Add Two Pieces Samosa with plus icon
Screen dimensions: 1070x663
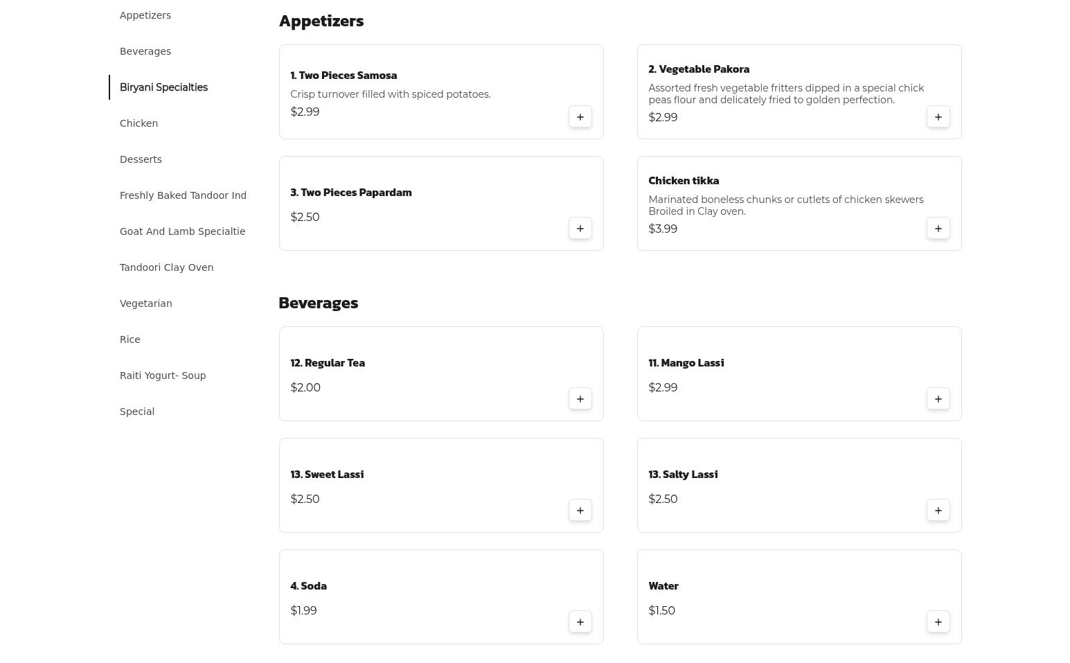coord(580,117)
